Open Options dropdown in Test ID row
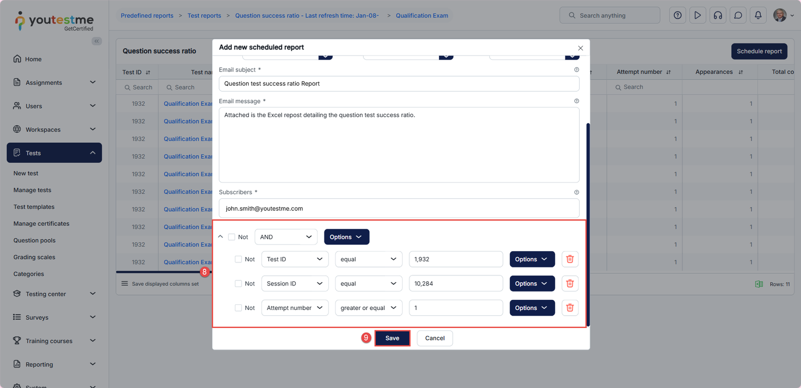The width and height of the screenshot is (801, 388). (x=532, y=259)
